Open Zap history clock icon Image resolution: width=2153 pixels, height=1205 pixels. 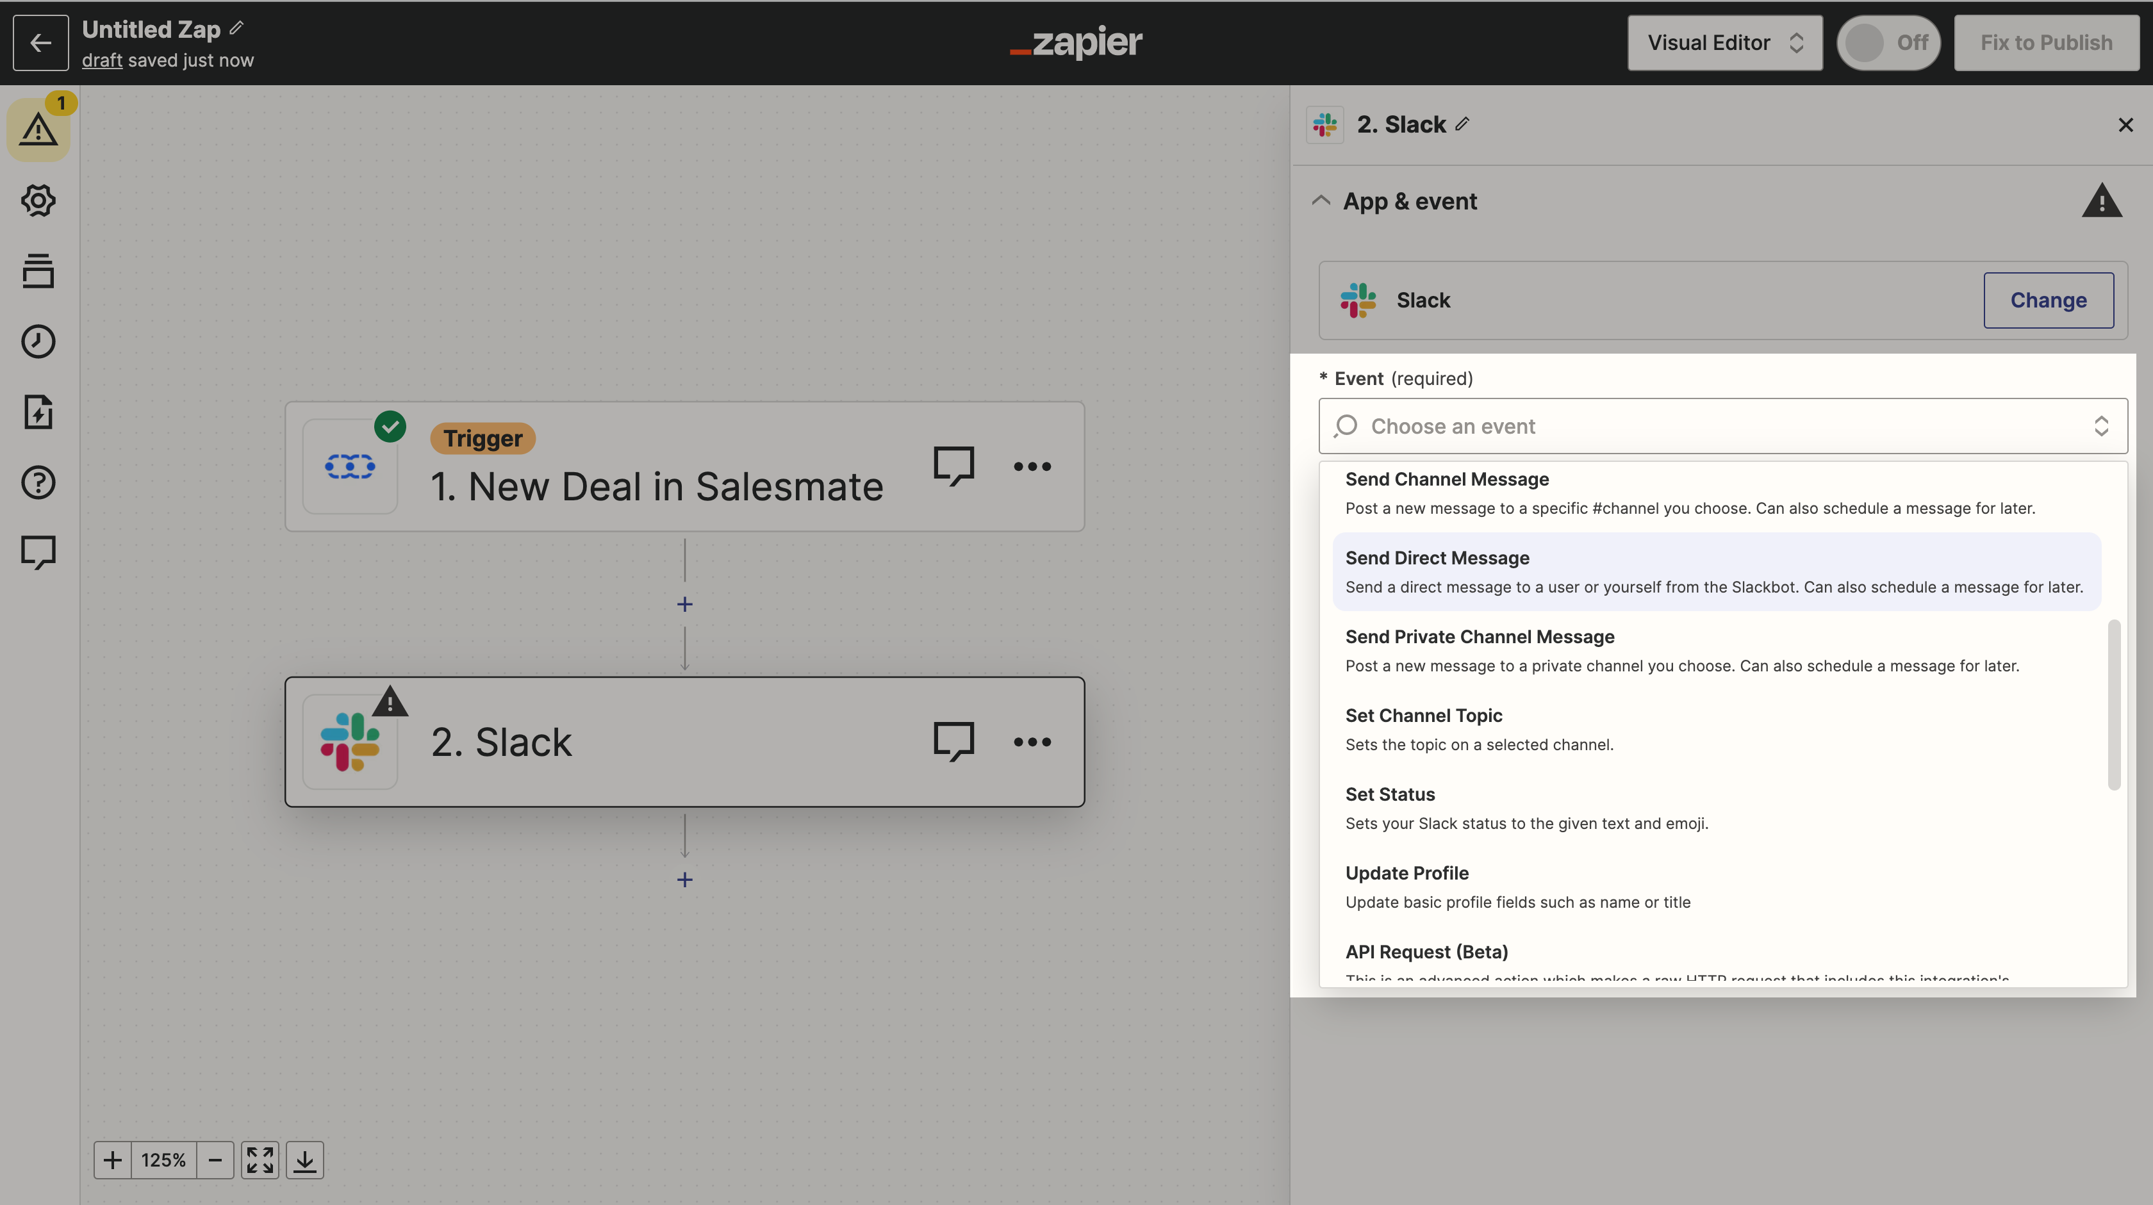(x=38, y=341)
